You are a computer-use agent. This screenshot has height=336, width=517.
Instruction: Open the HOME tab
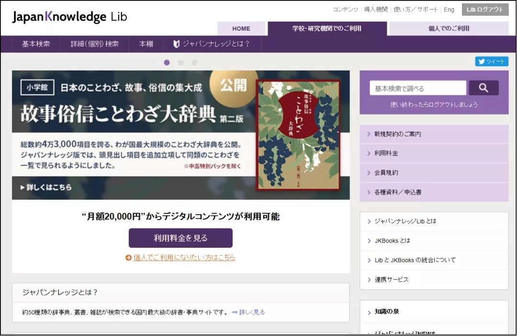(x=241, y=29)
